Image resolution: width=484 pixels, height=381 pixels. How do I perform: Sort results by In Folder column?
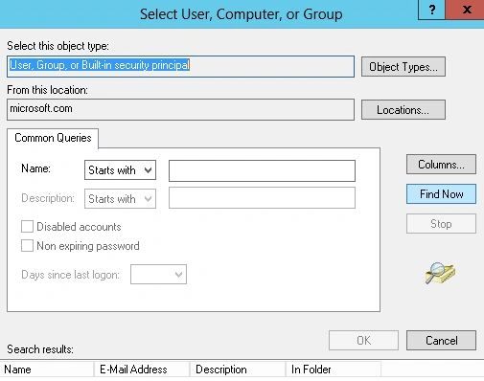click(334, 370)
